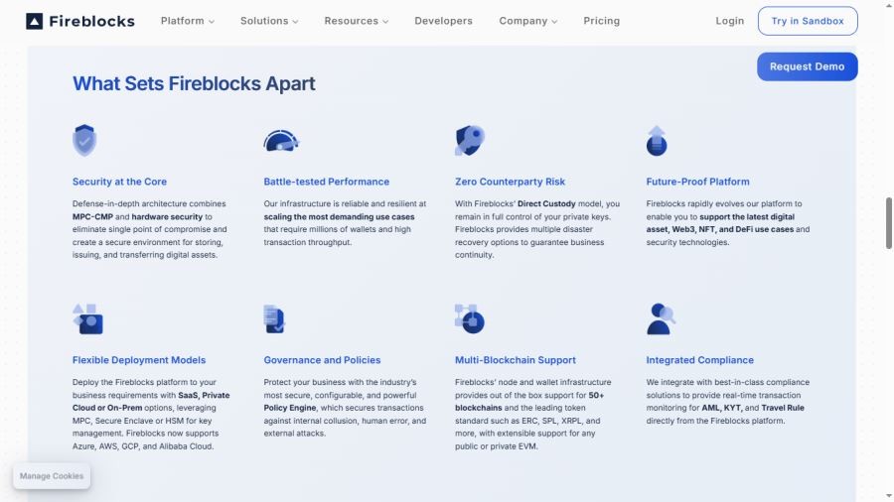Screen dimensions: 894x502
Task: Click the bold Travel Rule text
Action: coord(783,408)
